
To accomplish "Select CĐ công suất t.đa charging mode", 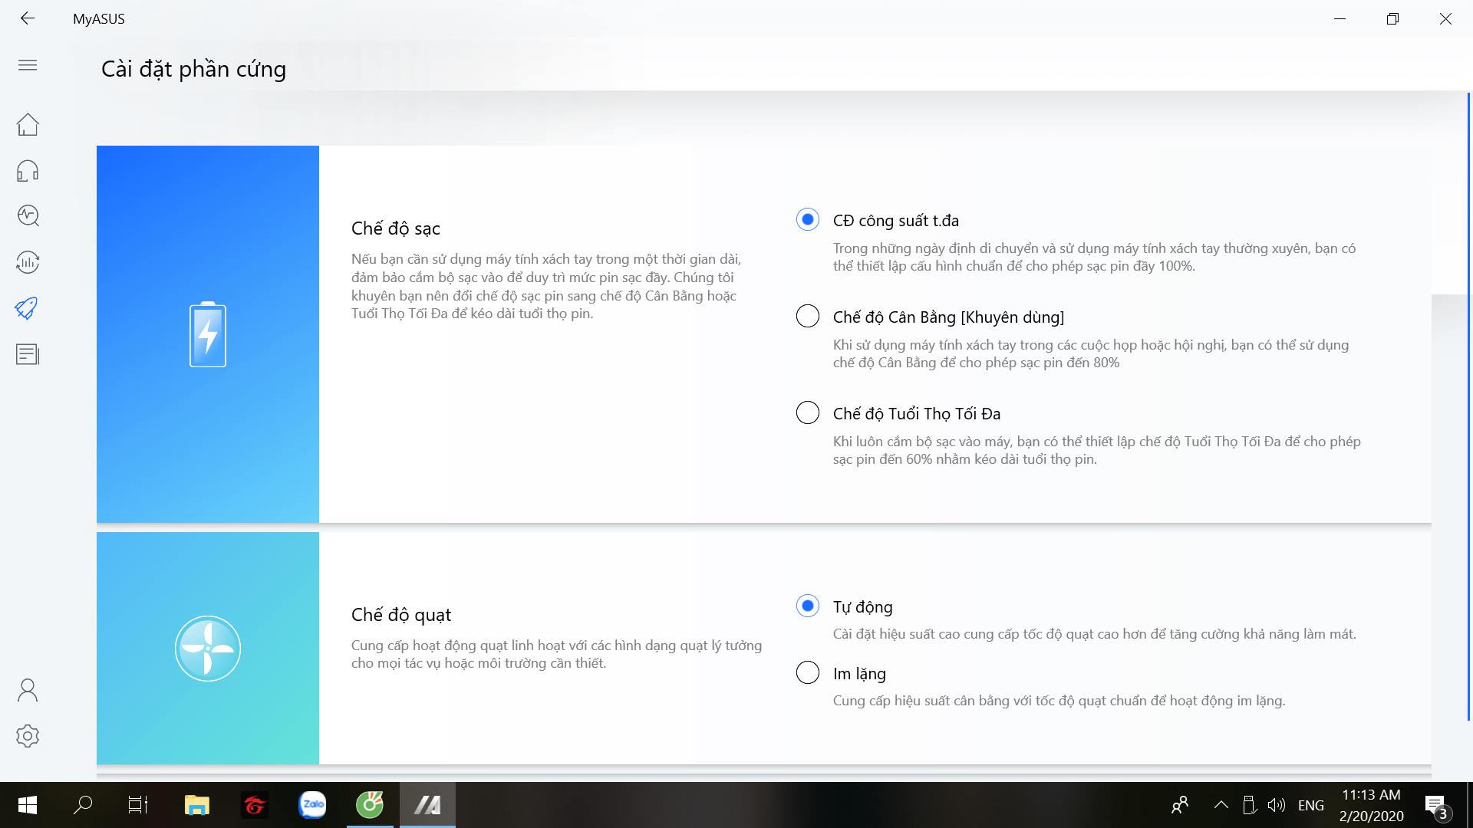I will point(808,220).
